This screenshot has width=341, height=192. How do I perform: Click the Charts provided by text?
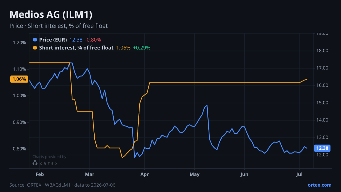point(49,157)
